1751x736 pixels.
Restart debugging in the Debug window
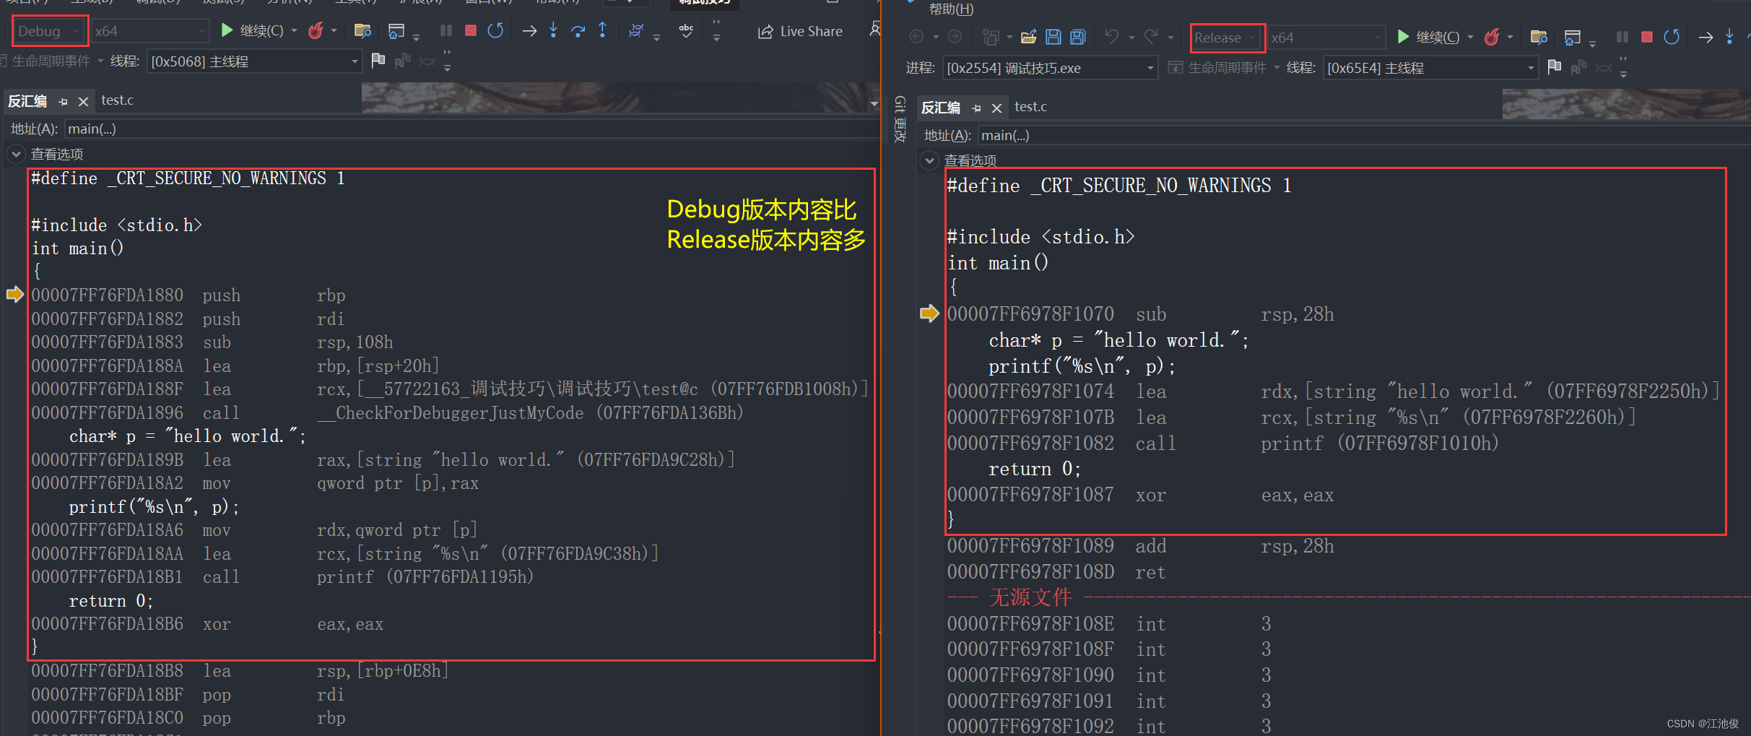point(495,30)
